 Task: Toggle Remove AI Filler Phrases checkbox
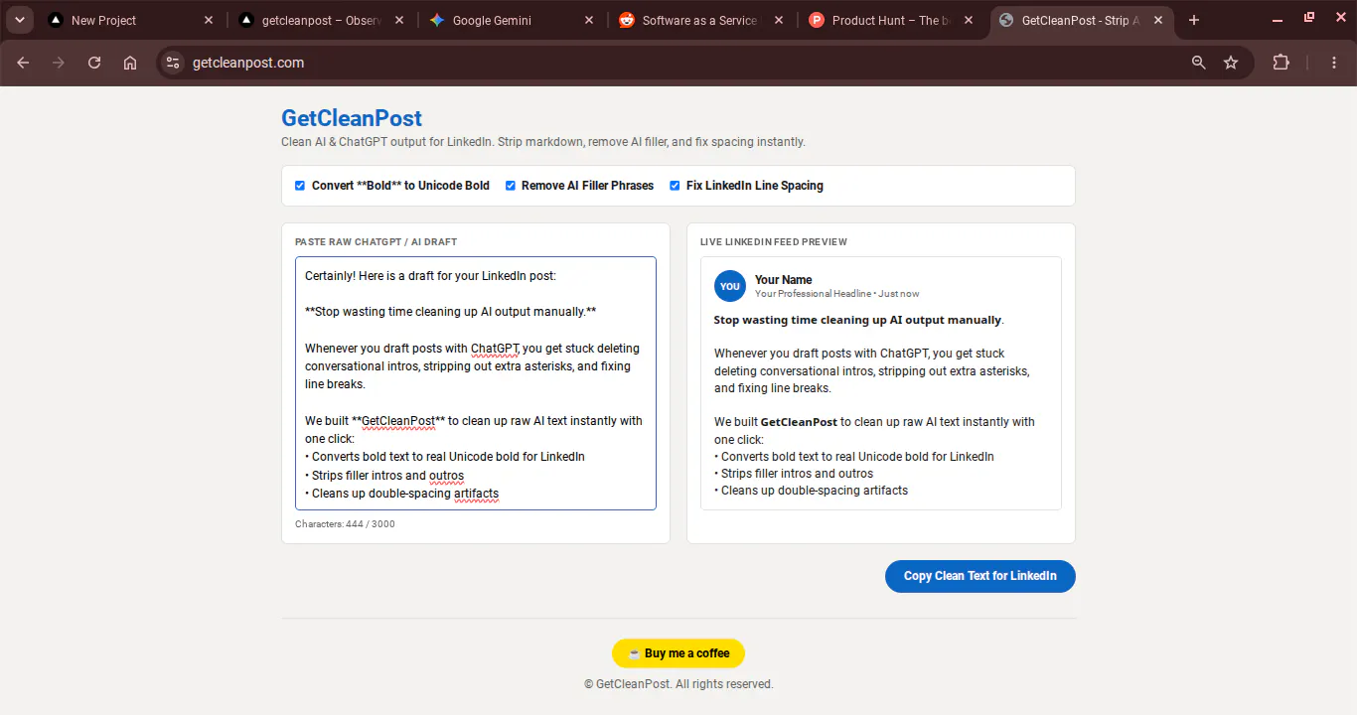[x=511, y=186]
